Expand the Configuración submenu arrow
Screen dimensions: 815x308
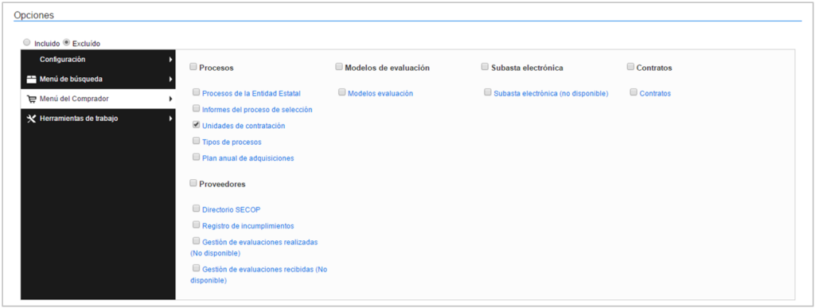[x=170, y=60]
